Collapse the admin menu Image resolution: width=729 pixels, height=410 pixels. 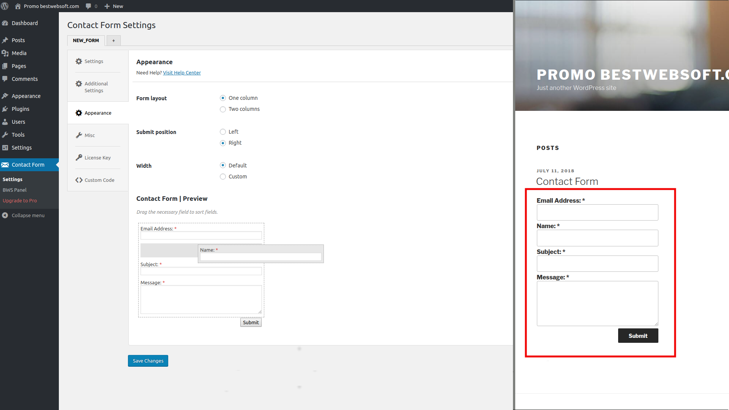[x=24, y=215]
